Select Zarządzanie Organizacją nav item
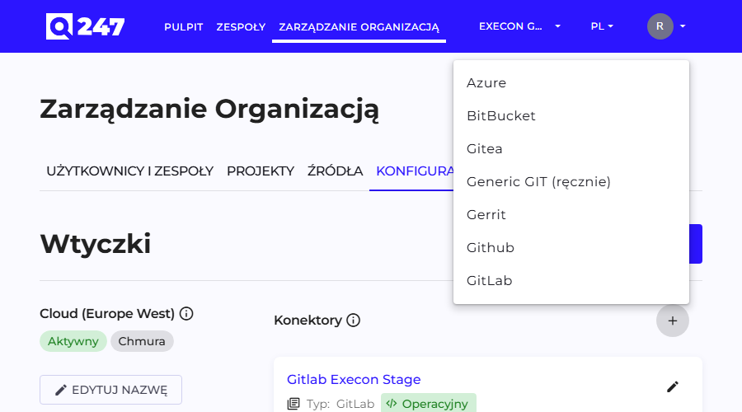742x412 pixels. coord(359,27)
